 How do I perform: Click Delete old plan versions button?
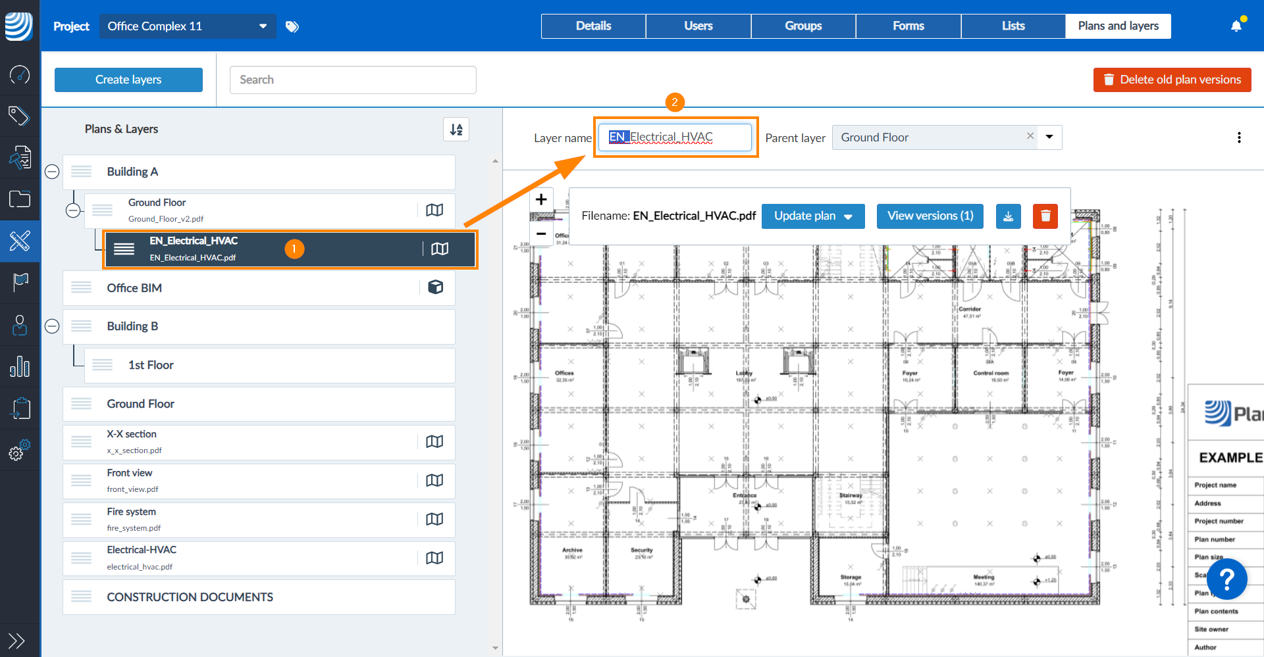[x=1172, y=80]
